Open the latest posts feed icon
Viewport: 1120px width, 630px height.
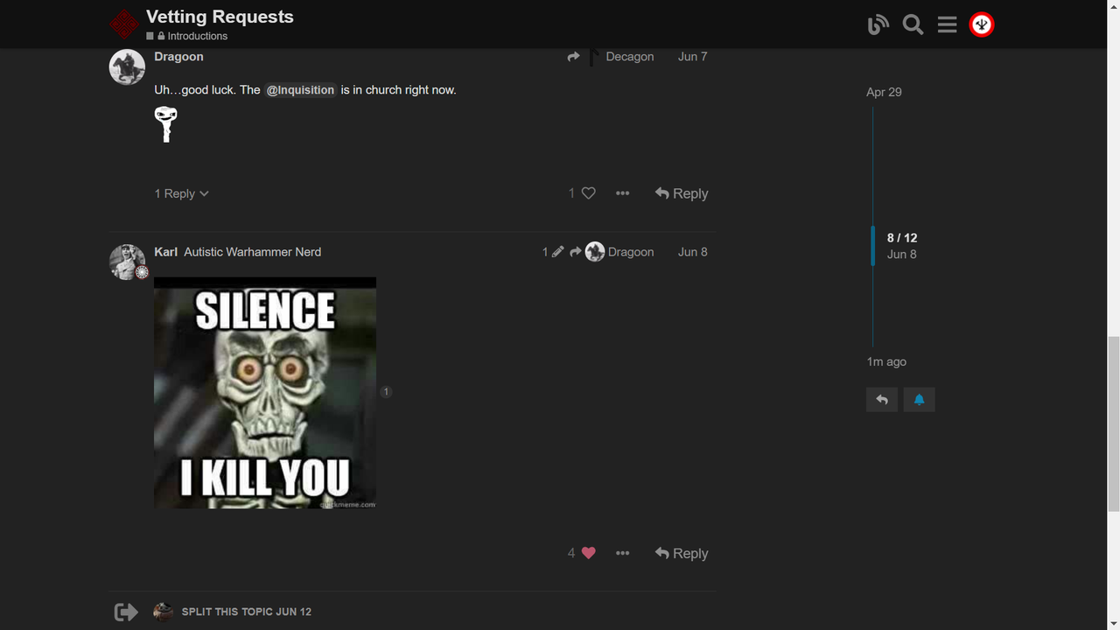pyautogui.click(x=878, y=24)
